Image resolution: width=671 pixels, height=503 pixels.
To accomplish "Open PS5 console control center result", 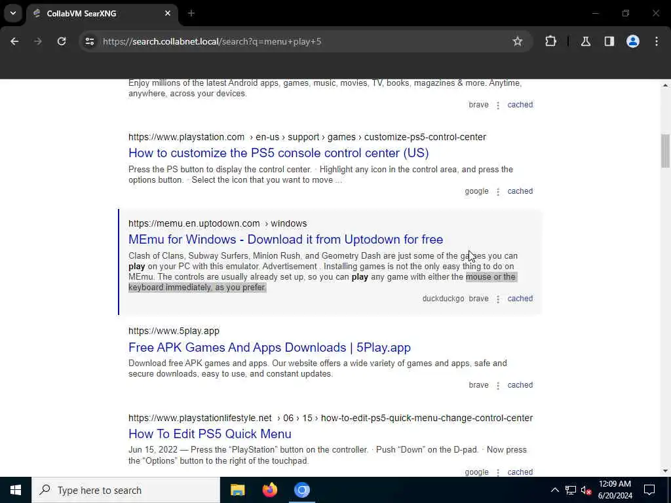I will click(x=278, y=153).
